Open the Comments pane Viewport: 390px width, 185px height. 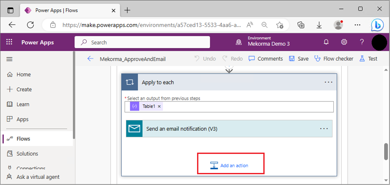tap(266, 59)
